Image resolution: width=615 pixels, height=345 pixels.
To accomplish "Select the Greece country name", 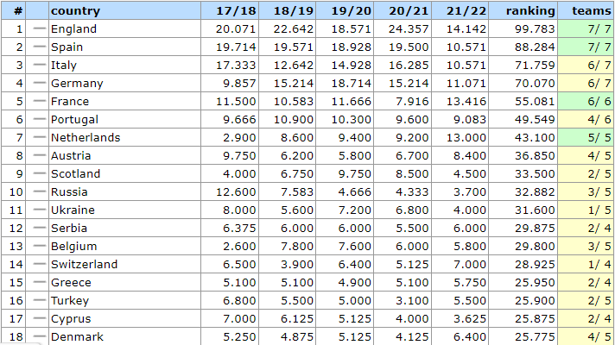I will pyautogui.click(x=71, y=282).
